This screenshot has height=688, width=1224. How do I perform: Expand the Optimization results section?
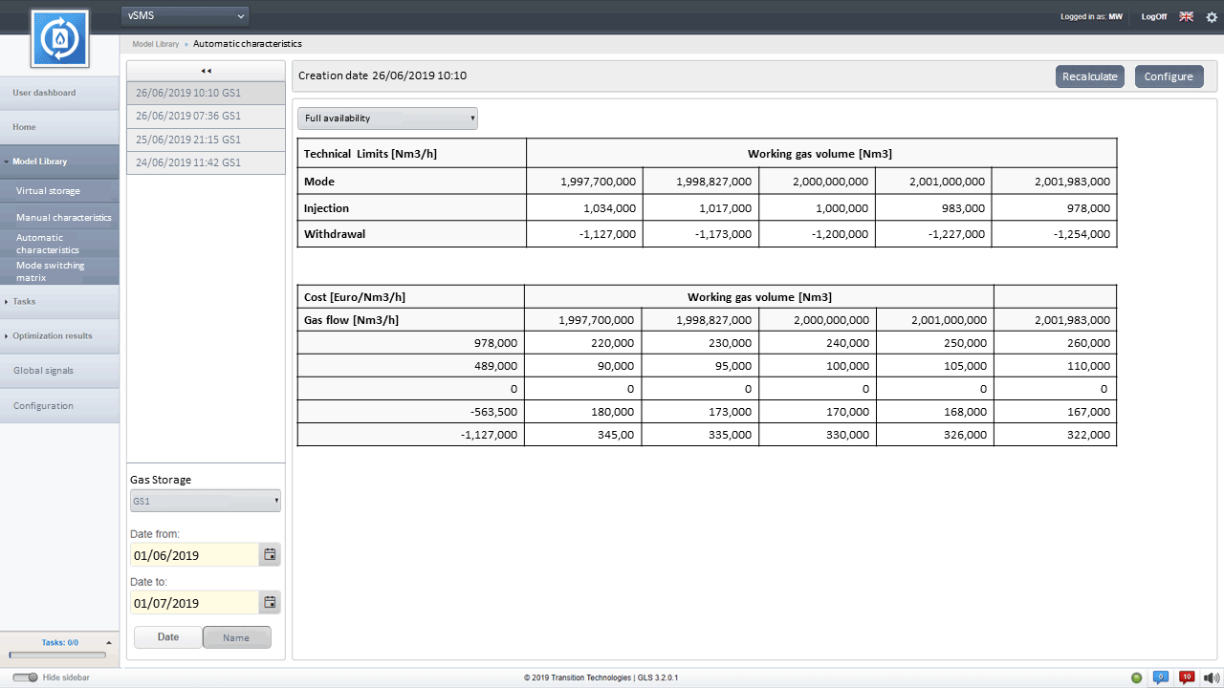(x=59, y=335)
